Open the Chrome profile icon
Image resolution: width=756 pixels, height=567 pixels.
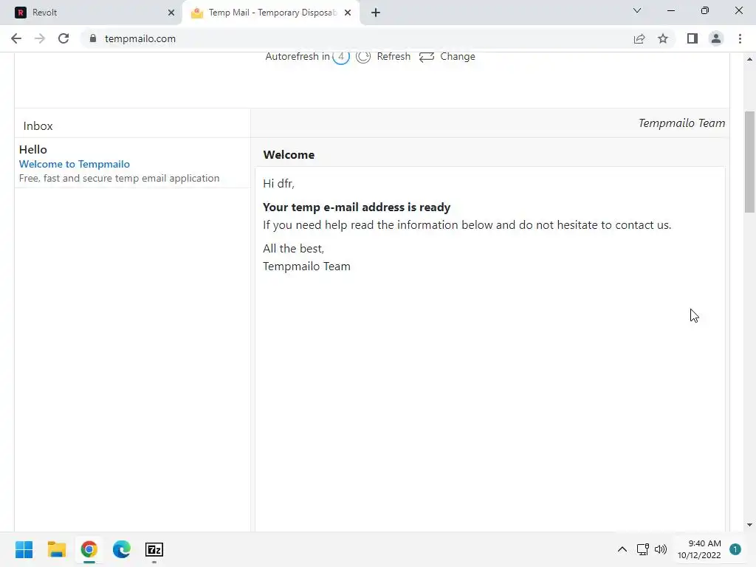tap(716, 38)
